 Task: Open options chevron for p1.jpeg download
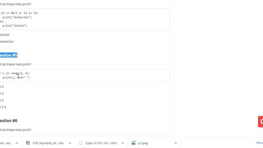coord(175,143)
